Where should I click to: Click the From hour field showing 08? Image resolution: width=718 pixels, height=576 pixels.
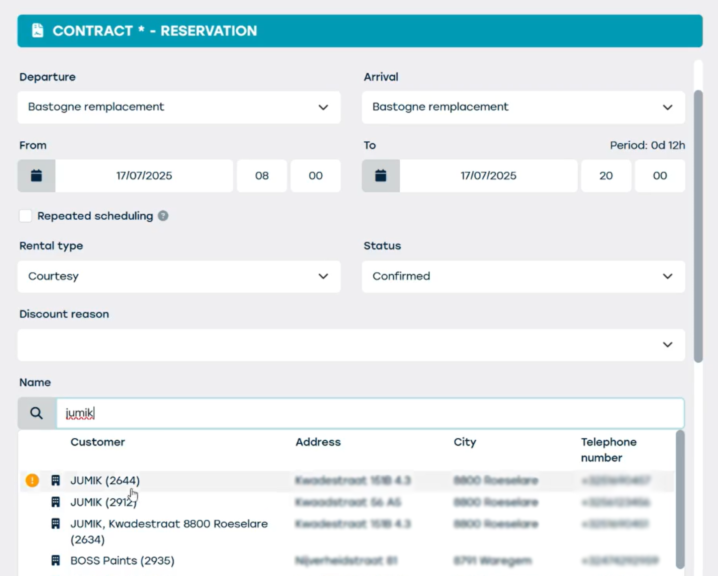262,176
